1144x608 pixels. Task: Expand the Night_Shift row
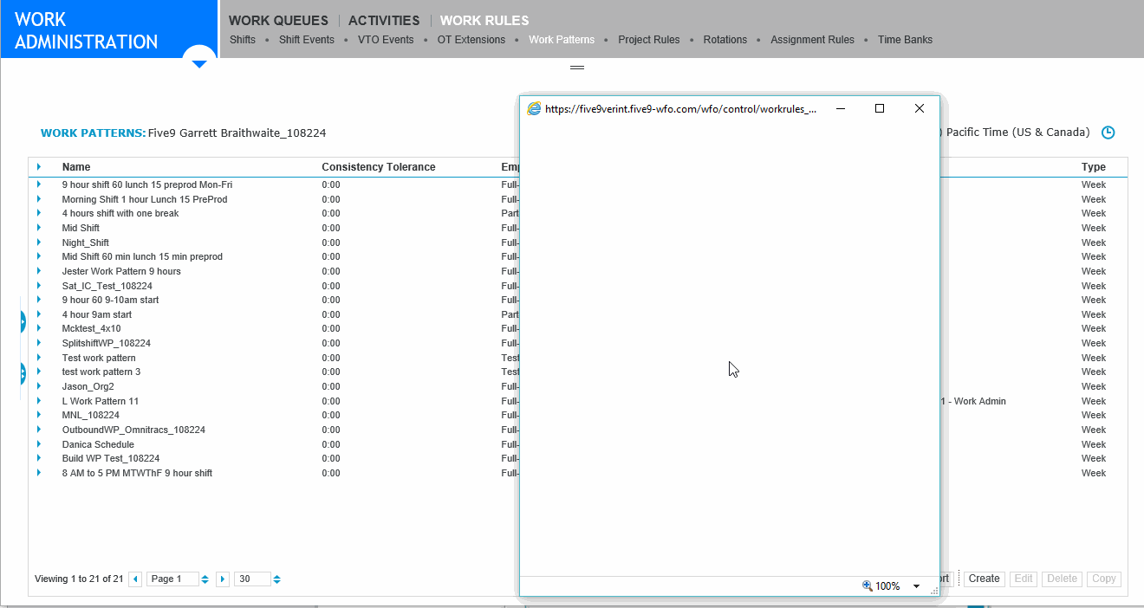pyautogui.click(x=39, y=243)
